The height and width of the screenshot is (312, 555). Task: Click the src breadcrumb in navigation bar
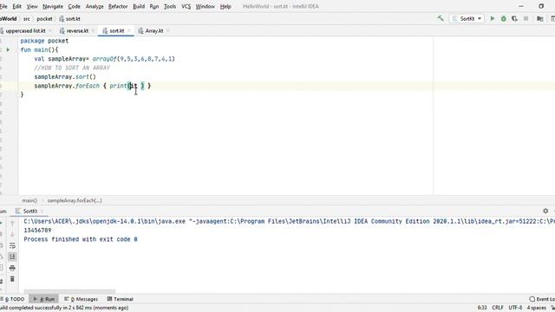[27, 19]
